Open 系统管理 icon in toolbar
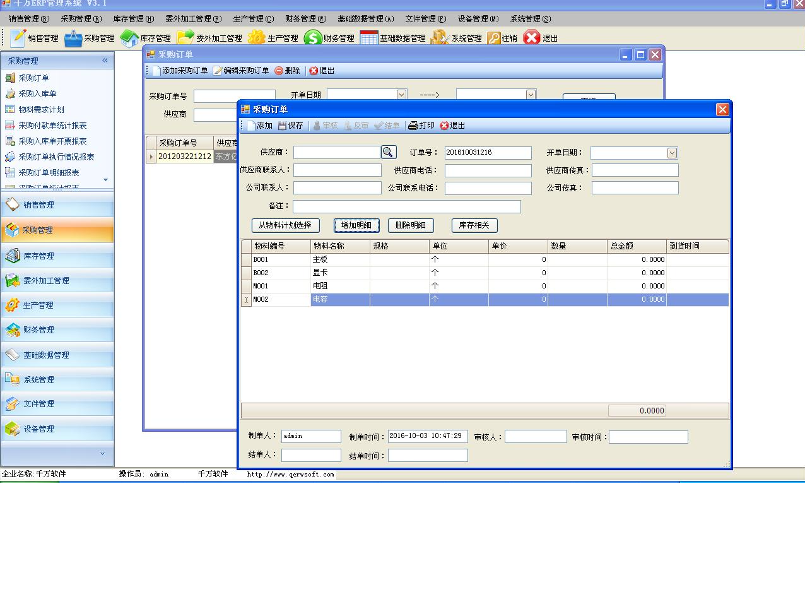This screenshot has height=604, width=805. (x=440, y=38)
